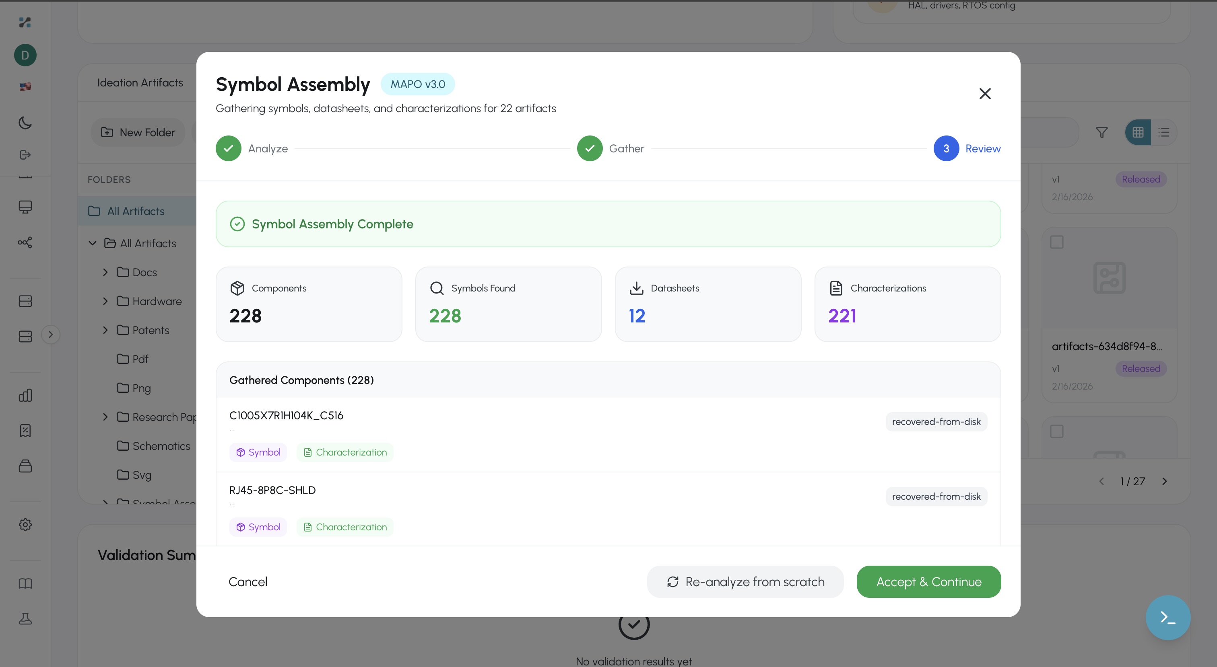Image resolution: width=1217 pixels, height=667 pixels.
Task: Switch to the Review step
Action: click(967, 148)
